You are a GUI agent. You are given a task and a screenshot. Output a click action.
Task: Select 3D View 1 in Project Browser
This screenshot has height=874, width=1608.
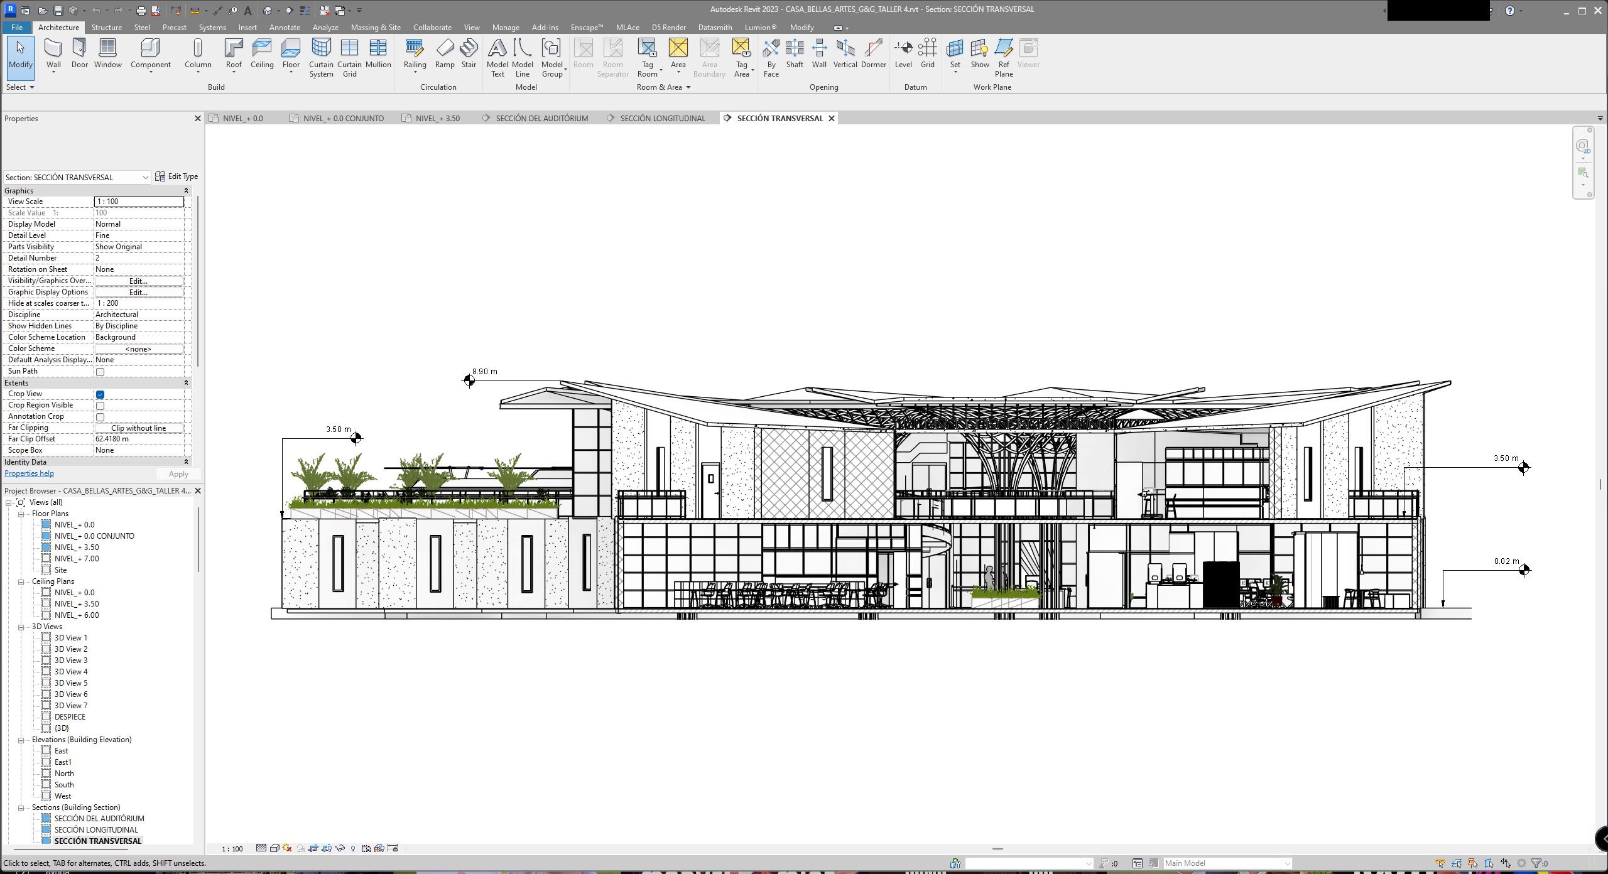pyautogui.click(x=70, y=638)
